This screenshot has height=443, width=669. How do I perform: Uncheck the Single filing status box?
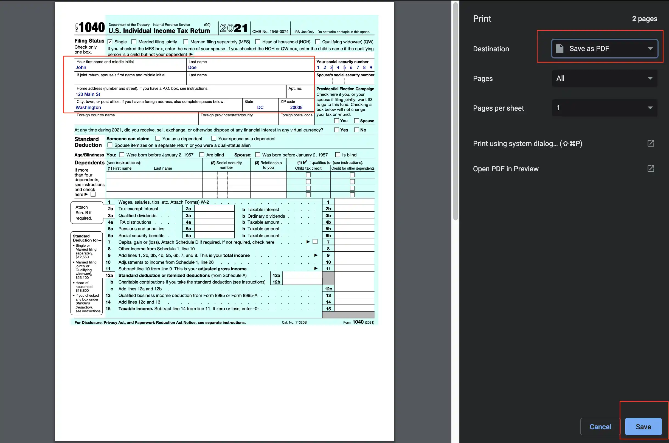pos(110,42)
